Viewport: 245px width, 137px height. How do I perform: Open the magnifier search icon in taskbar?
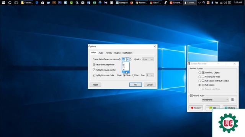[77, 3]
